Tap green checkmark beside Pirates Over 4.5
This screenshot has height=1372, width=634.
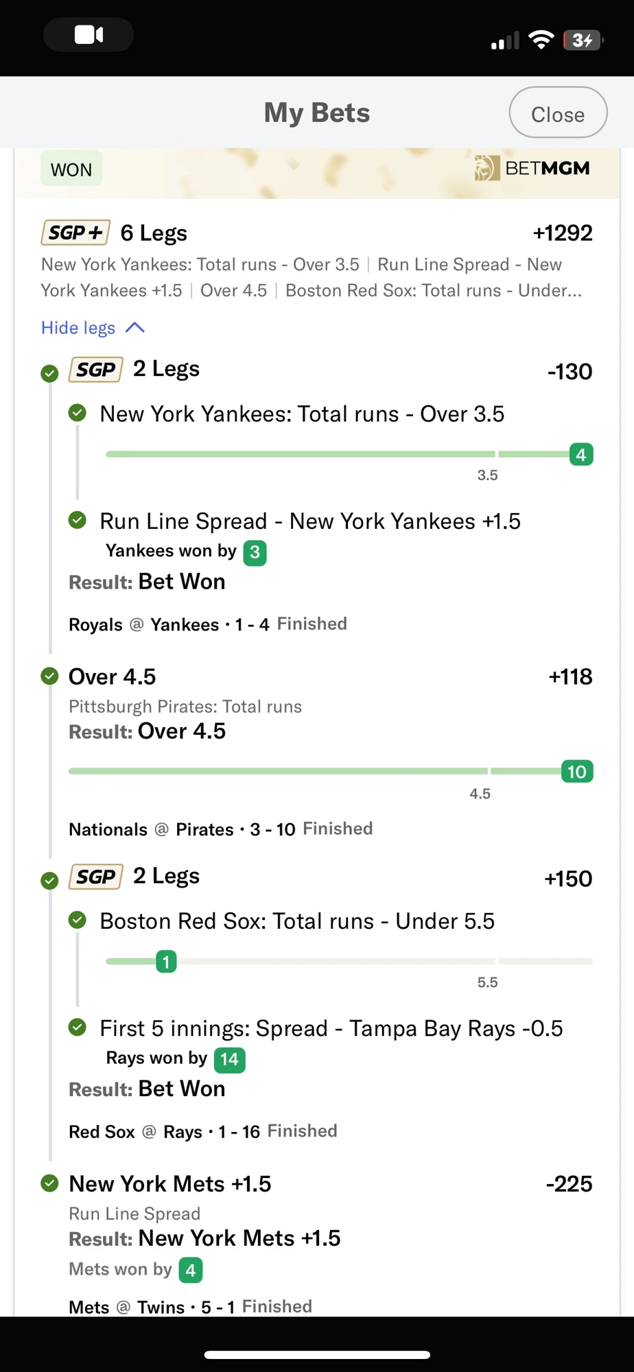[49, 676]
